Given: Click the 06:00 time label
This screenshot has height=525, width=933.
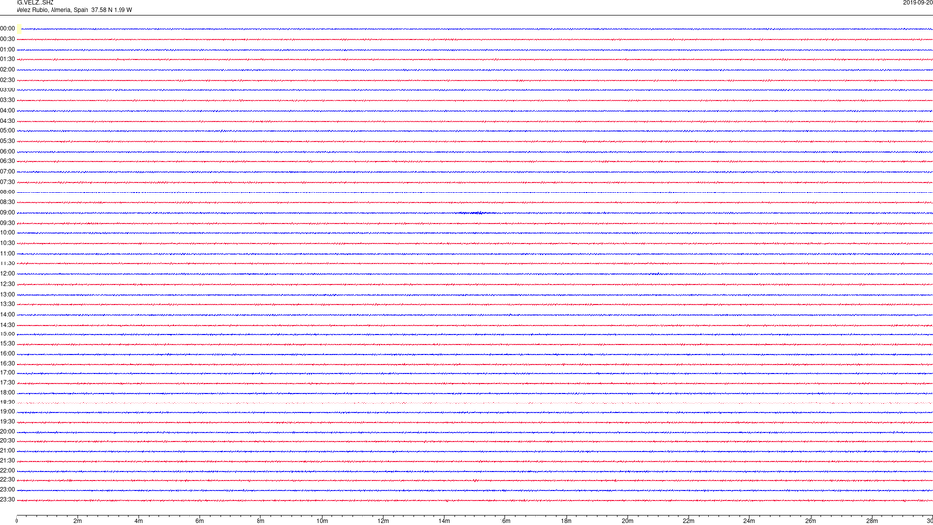Looking at the screenshot, I should 7,152.
